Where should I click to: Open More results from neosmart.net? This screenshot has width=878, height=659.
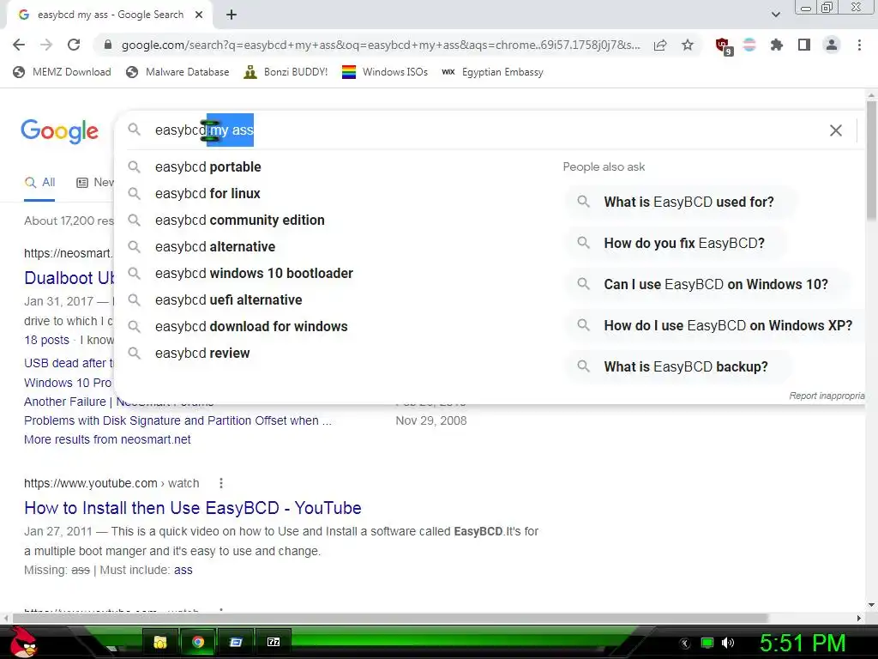point(107,440)
